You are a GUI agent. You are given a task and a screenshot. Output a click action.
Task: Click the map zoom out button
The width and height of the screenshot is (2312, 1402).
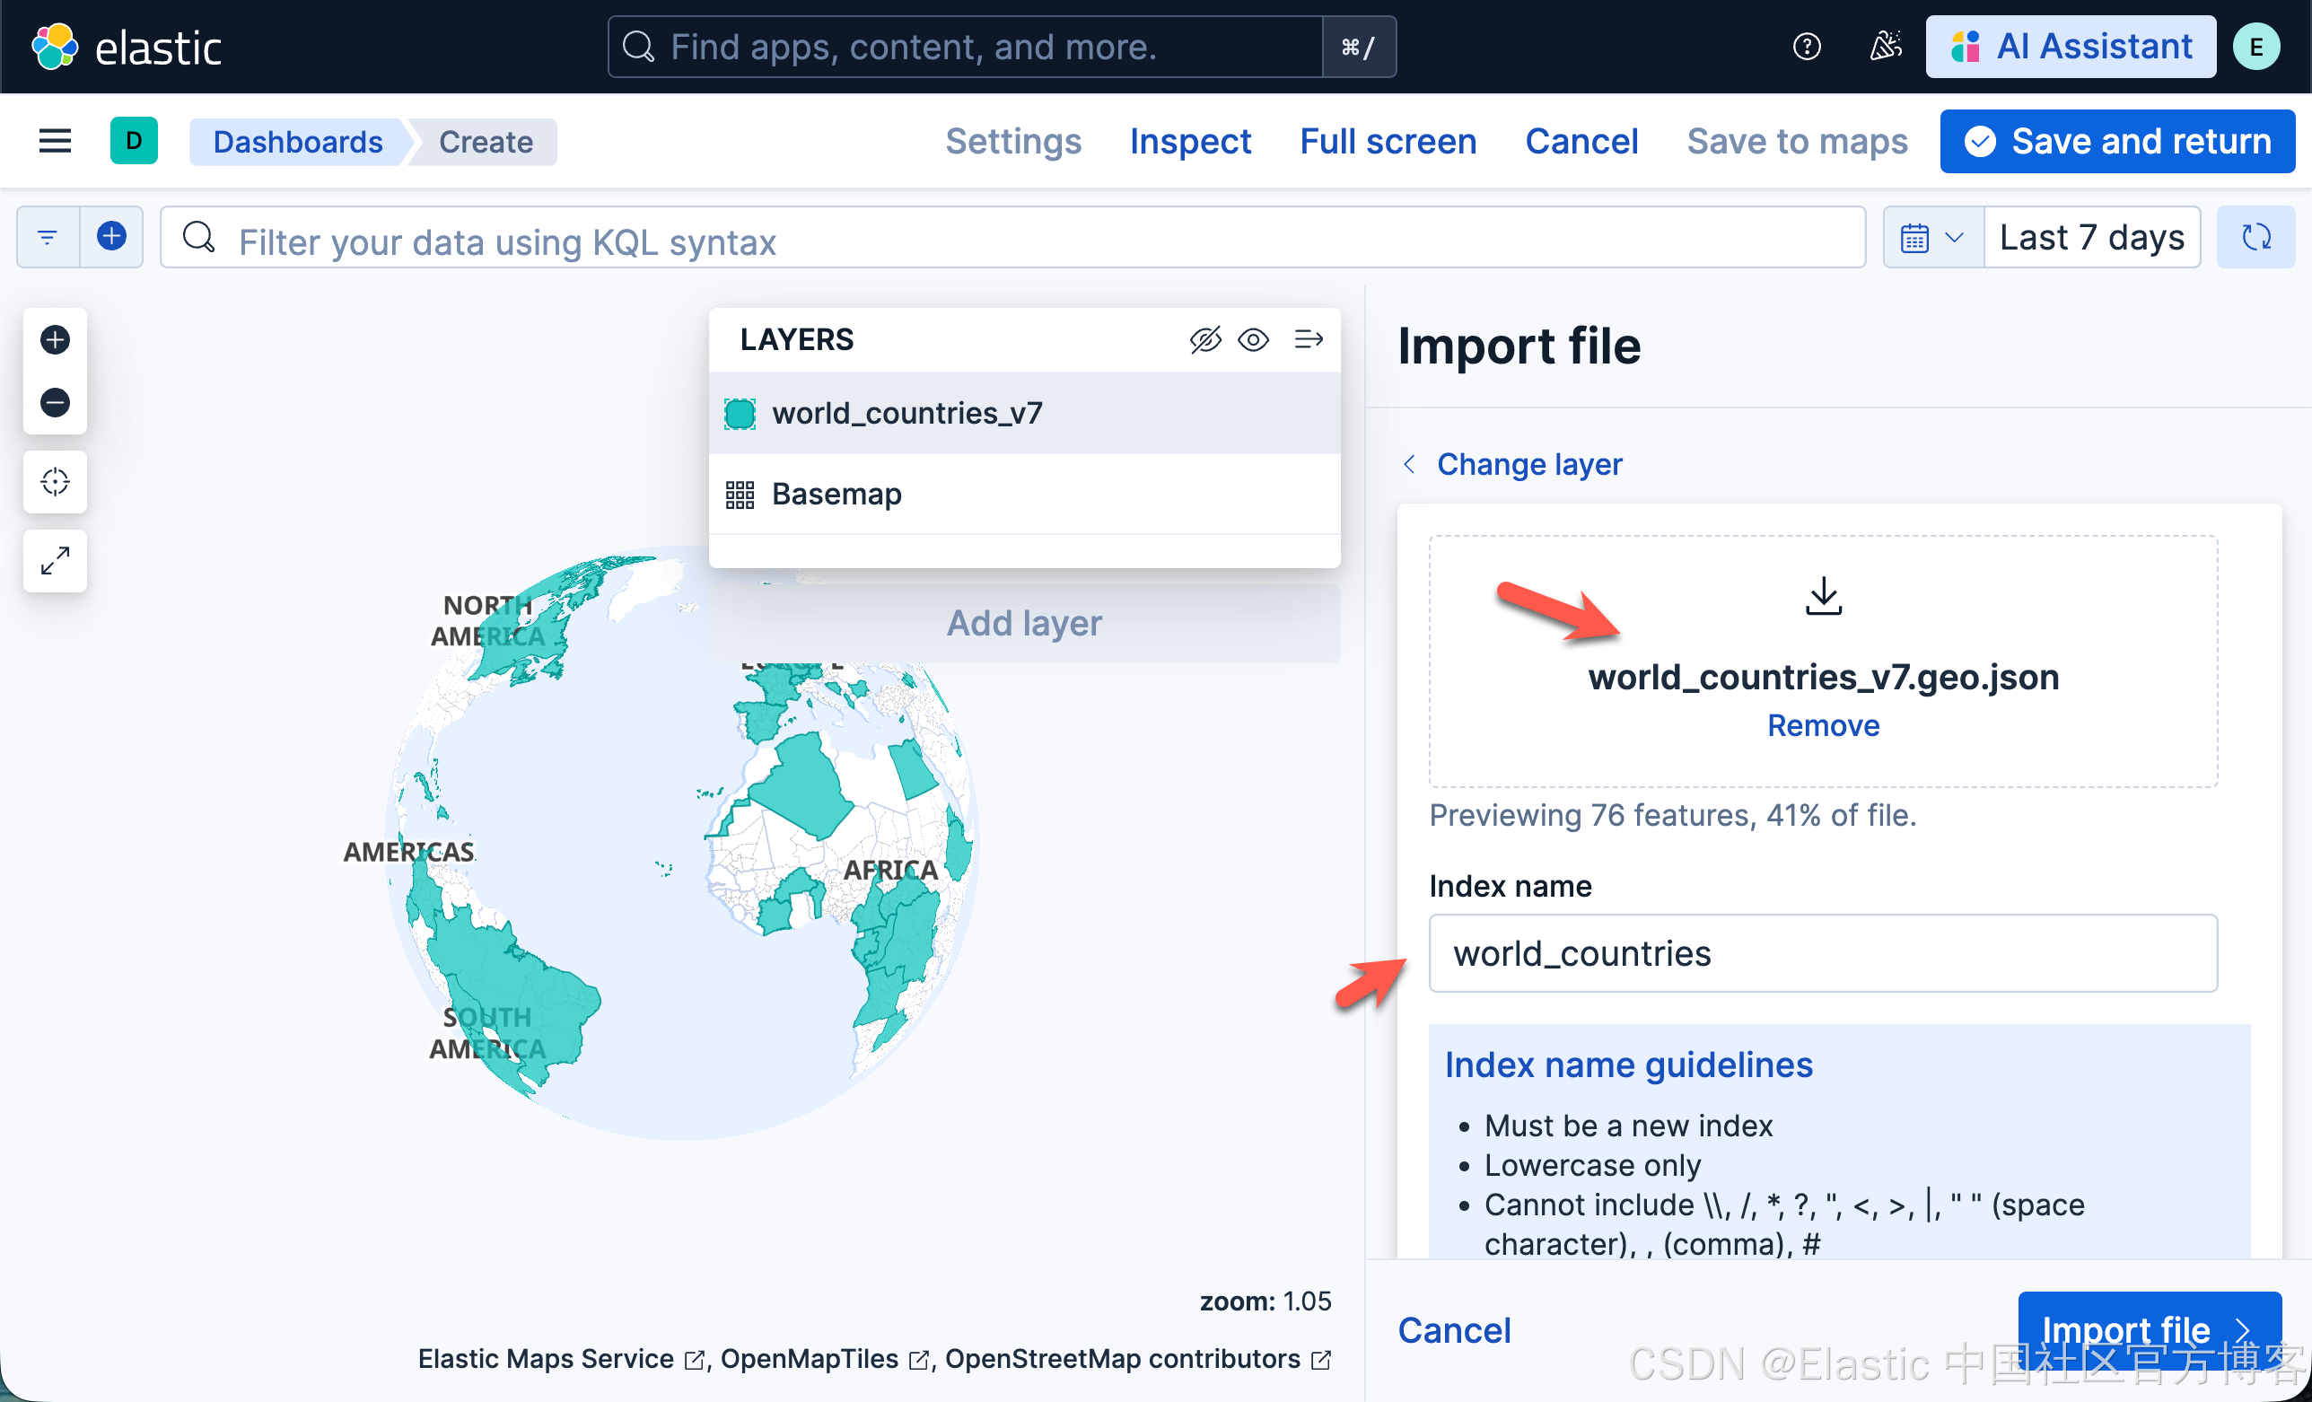55,403
